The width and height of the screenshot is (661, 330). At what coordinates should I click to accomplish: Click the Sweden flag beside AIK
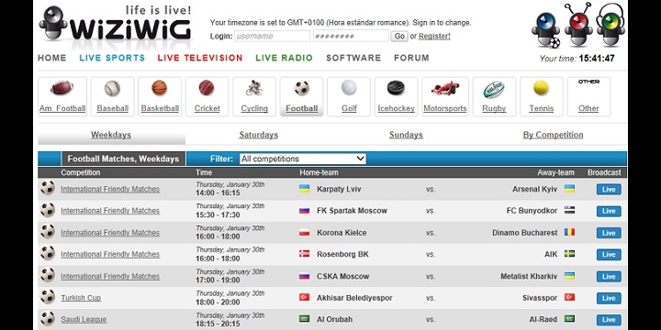point(569,254)
